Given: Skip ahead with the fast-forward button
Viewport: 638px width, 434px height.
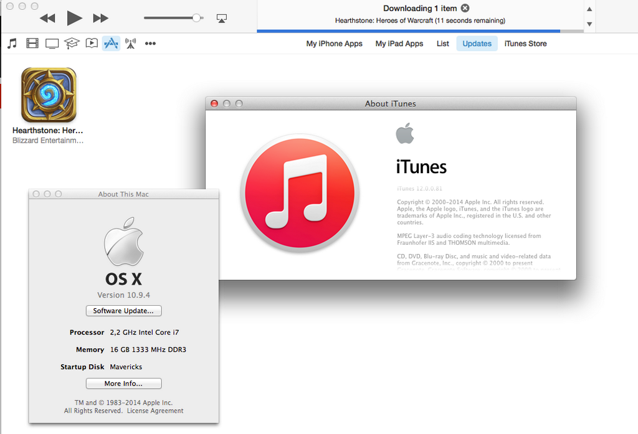Looking at the screenshot, I should (100, 18).
